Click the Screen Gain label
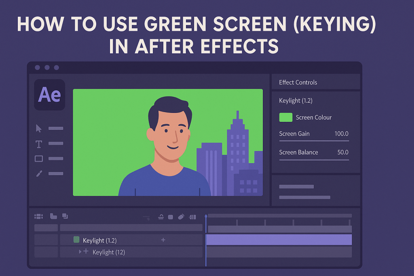The height and width of the screenshot is (276, 414). tap(294, 134)
